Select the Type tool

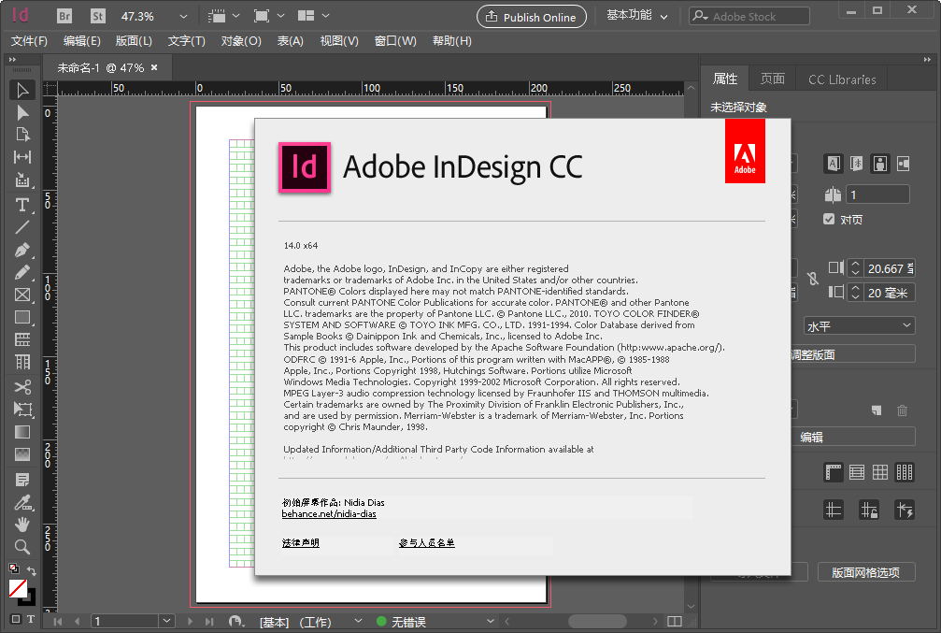[23, 205]
